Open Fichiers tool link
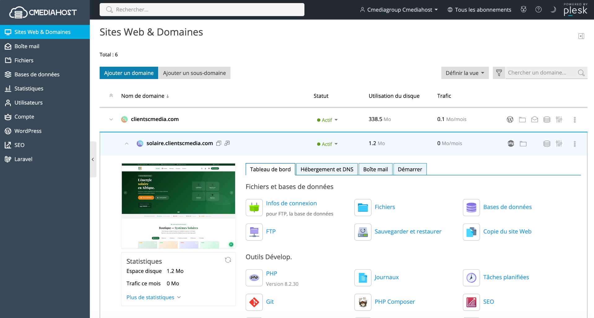The height and width of the screenshot is (318, 594). point(385,207)
